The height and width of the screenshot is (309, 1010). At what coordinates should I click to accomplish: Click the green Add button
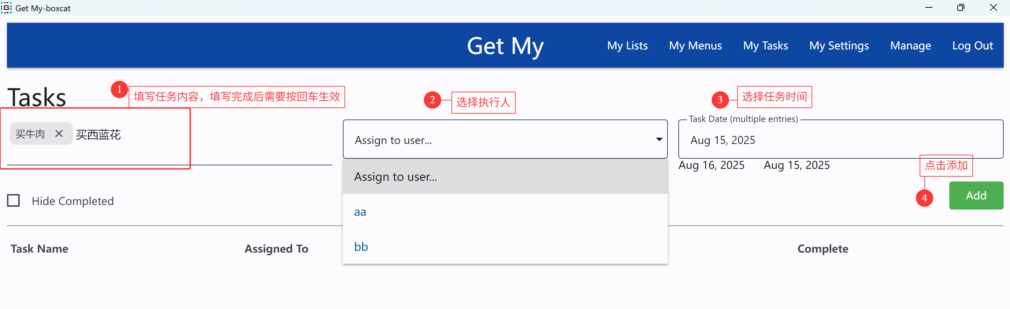coord(976,195)
